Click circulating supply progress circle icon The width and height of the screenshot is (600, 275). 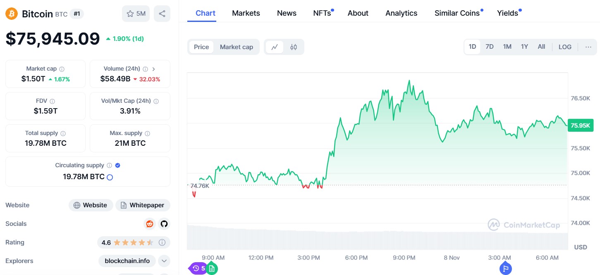click(x=110, y=177)
